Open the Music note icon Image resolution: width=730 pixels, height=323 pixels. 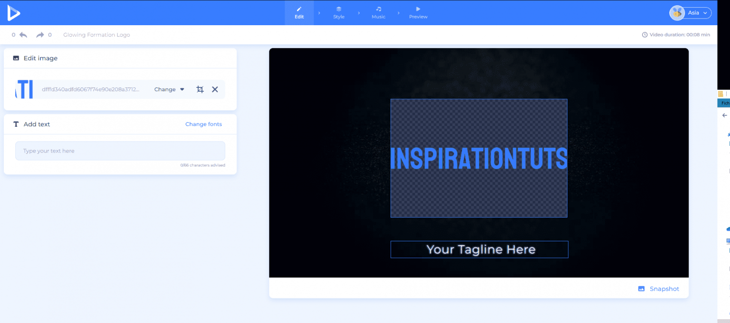pyautogui.click(x=378, y=9)
